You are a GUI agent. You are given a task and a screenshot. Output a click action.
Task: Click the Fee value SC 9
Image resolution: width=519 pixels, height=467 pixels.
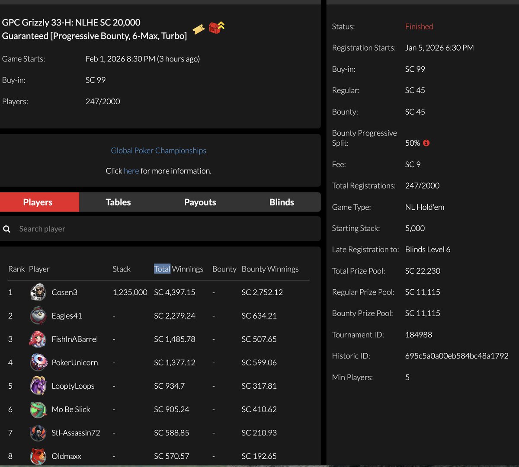coord(413,164)
